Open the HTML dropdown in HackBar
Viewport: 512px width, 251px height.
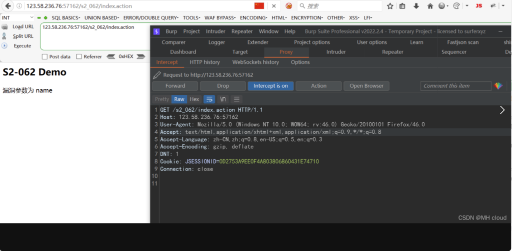point(279,17)
